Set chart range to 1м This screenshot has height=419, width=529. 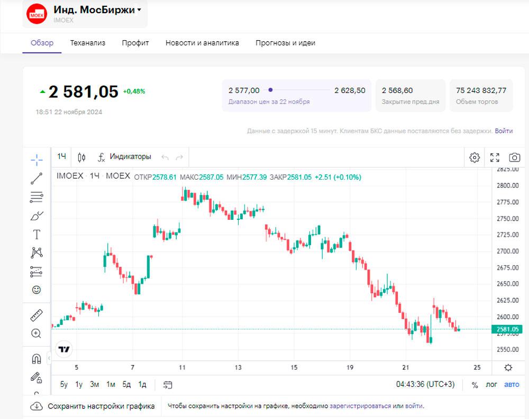pyautogui.click(x=111, y=384)
